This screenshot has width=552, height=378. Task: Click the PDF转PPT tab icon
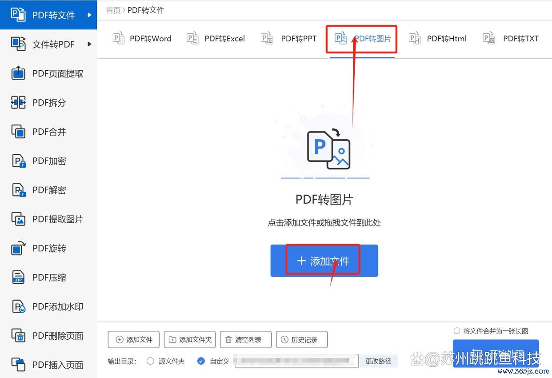pos(267,38)
